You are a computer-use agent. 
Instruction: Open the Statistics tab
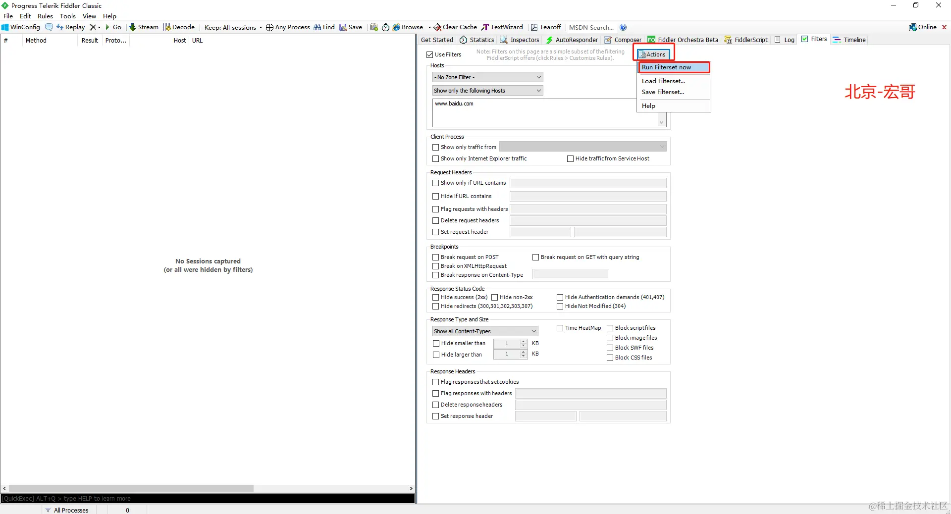pyautogui.click(x=477, y=40)
